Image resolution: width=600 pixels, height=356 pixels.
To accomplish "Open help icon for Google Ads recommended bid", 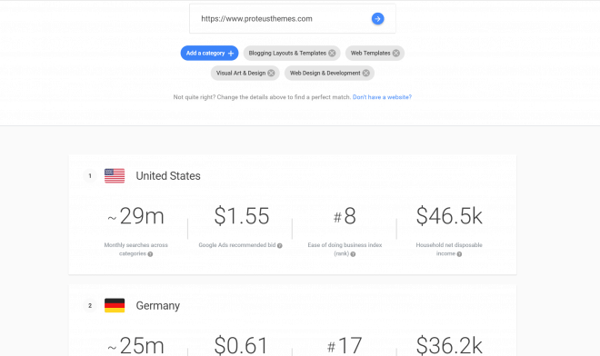I will tap(280, 246).
